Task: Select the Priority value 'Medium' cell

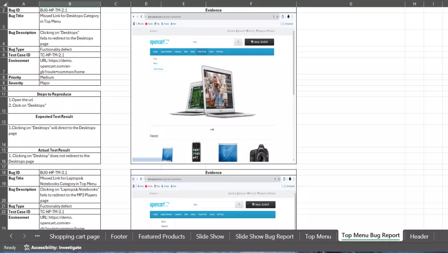Action: point(70,77)
